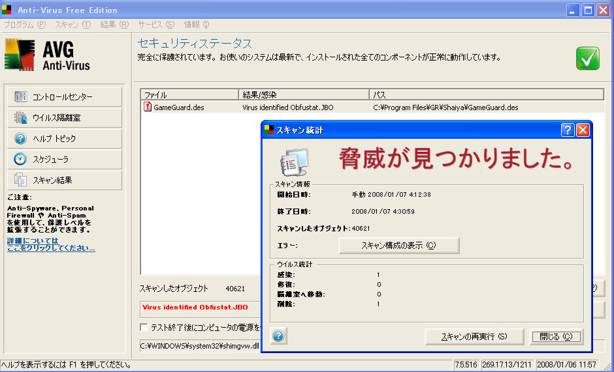Click the scheduler clock icon
The image size is (614, 372).
(20, 159)
